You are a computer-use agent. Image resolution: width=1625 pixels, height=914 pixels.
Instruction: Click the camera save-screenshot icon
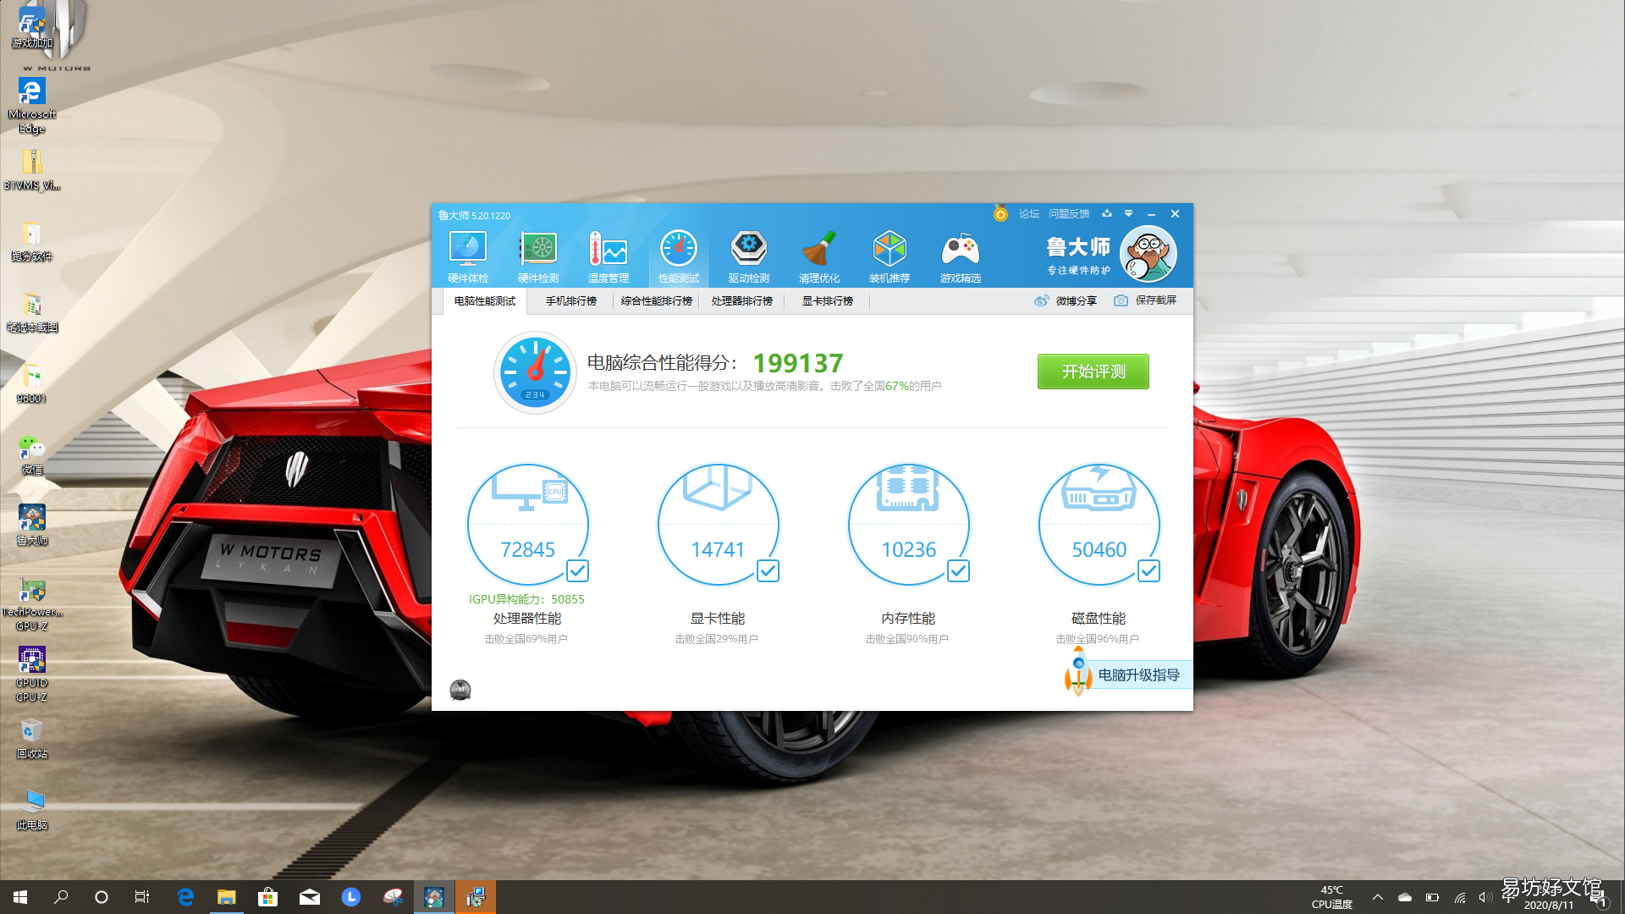(x=1121, y=300)
